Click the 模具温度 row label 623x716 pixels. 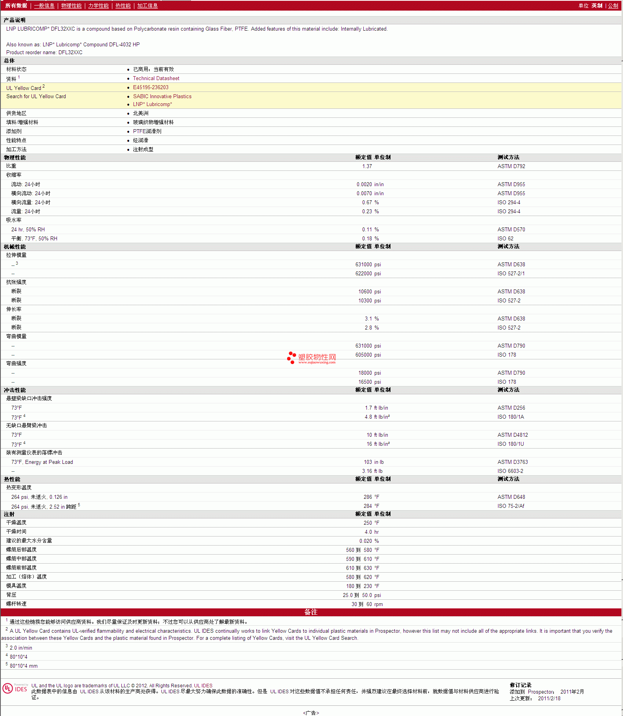[16, 586]
